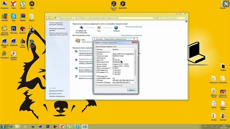Select the WINS-сервер IPv4 row
Screen dimensions: 230x129
115,76
